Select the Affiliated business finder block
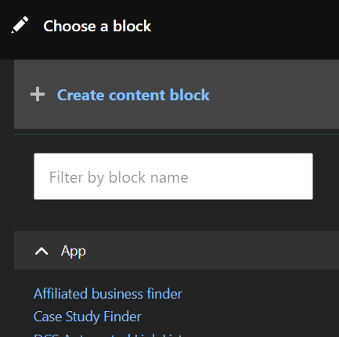The width and height of the screenshot is (339, 337). 108,294
